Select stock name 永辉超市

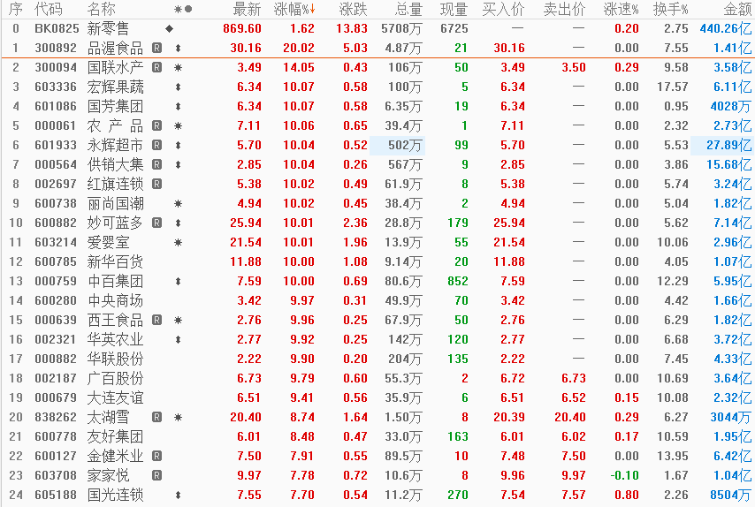pos(115,145)
